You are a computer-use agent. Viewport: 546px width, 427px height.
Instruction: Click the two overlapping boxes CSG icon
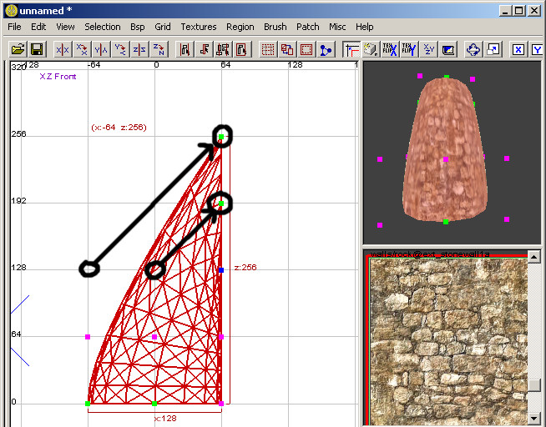pos(287,50)
